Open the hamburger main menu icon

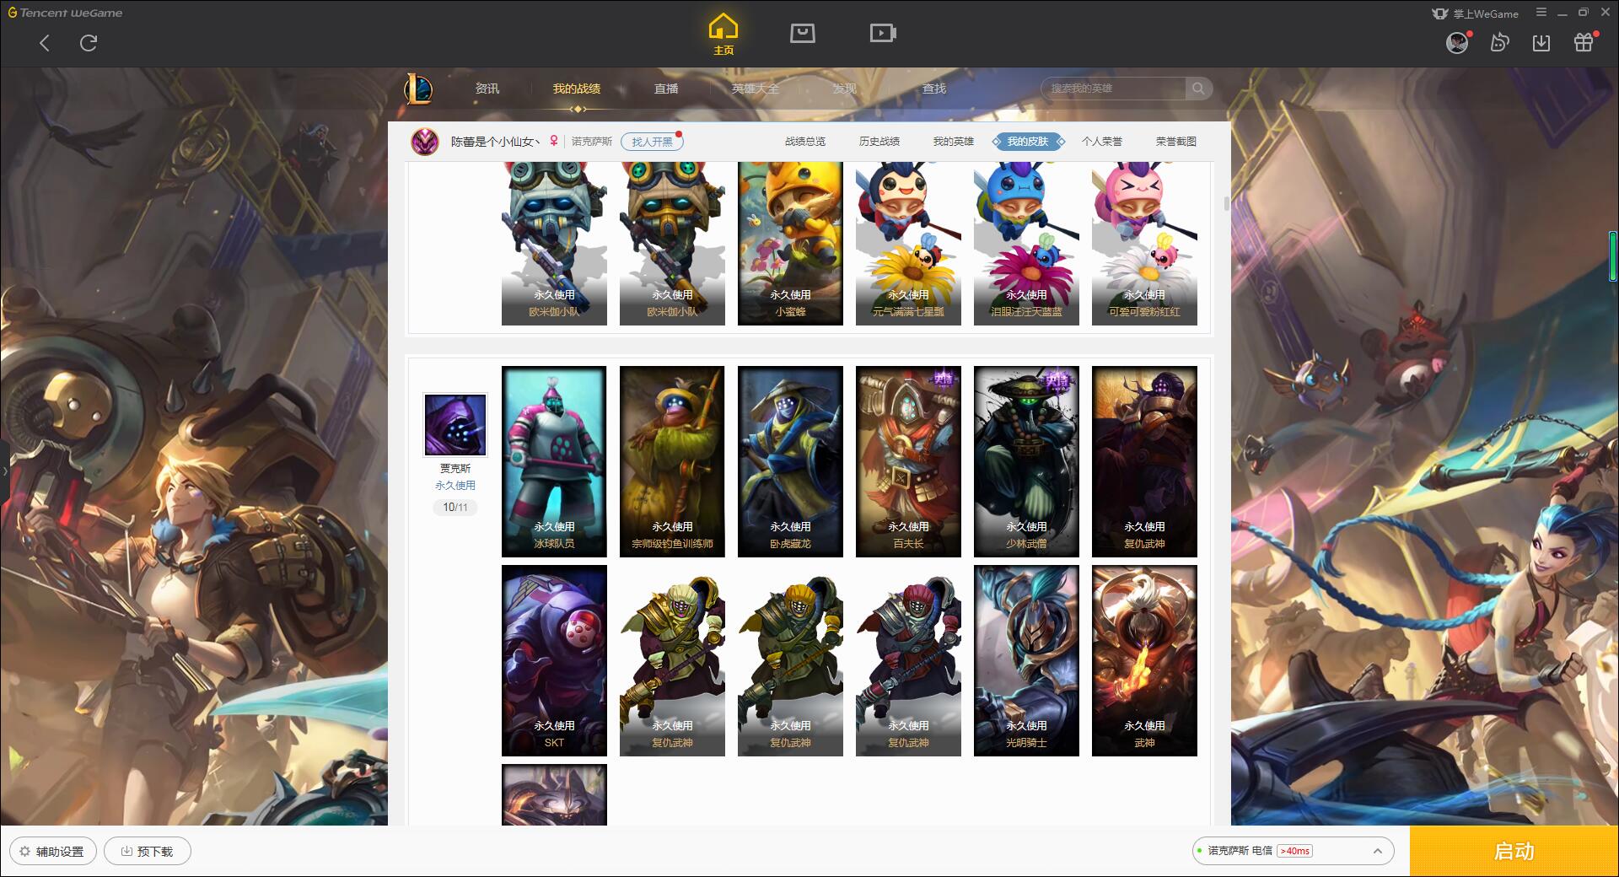[1541, 13]
